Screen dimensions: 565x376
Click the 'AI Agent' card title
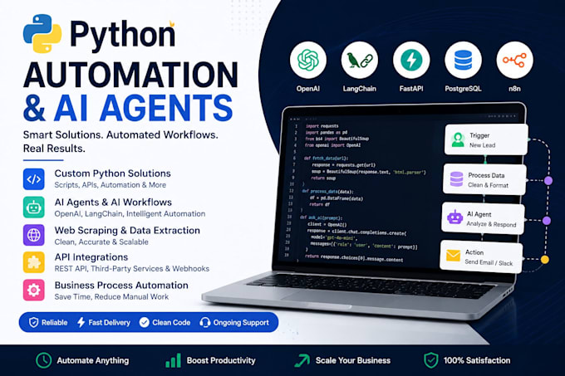point(479,214)
